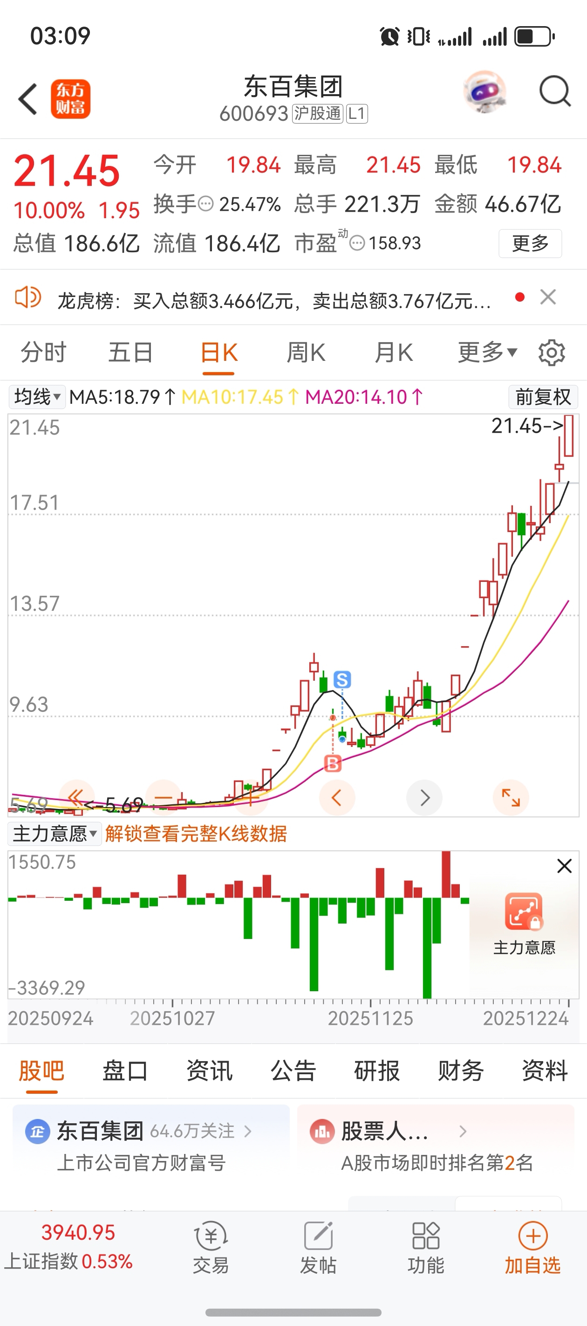
Task: Tap the 市盈 info bubble icon
Action: tap(357, 243)
